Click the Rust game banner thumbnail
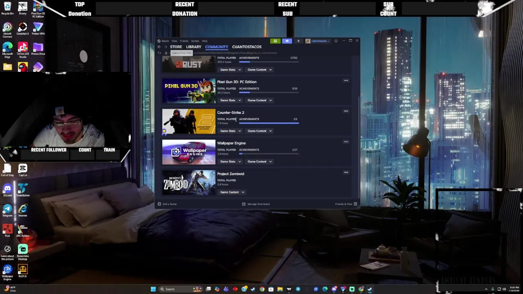The image size is (523, 294). click(188, 64)
